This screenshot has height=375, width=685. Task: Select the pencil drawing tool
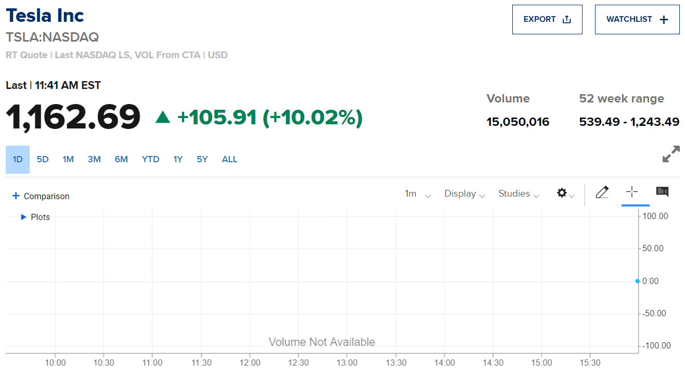602,192
